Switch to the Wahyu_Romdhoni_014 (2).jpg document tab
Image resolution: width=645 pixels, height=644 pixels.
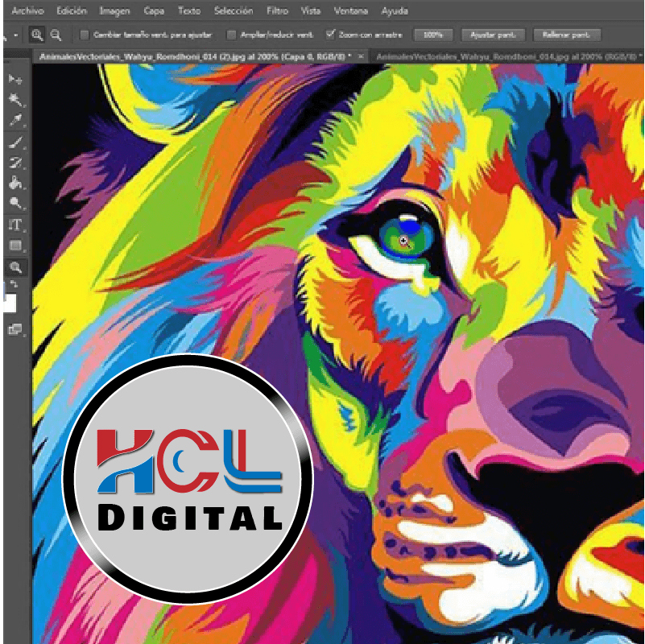[195, 56]
